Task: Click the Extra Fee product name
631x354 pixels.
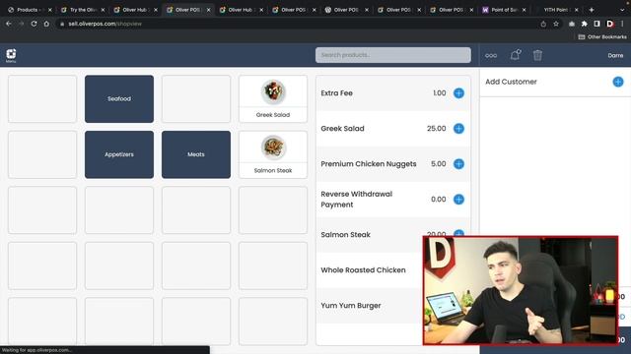Action: coord(336,93)
